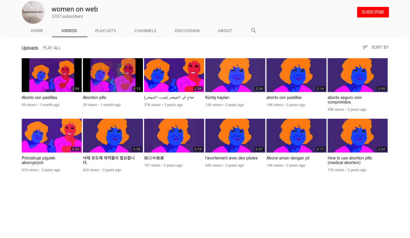Open the 'Aborsi aman dengan pil' title

point(288,158)
